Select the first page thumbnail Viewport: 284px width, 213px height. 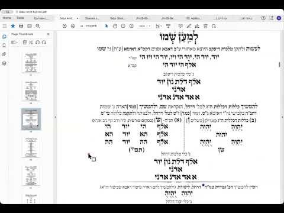[31, 63]
